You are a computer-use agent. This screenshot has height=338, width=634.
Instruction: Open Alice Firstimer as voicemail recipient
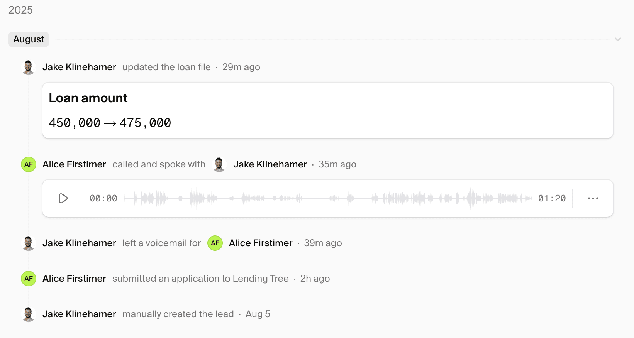tap(261, 243)
